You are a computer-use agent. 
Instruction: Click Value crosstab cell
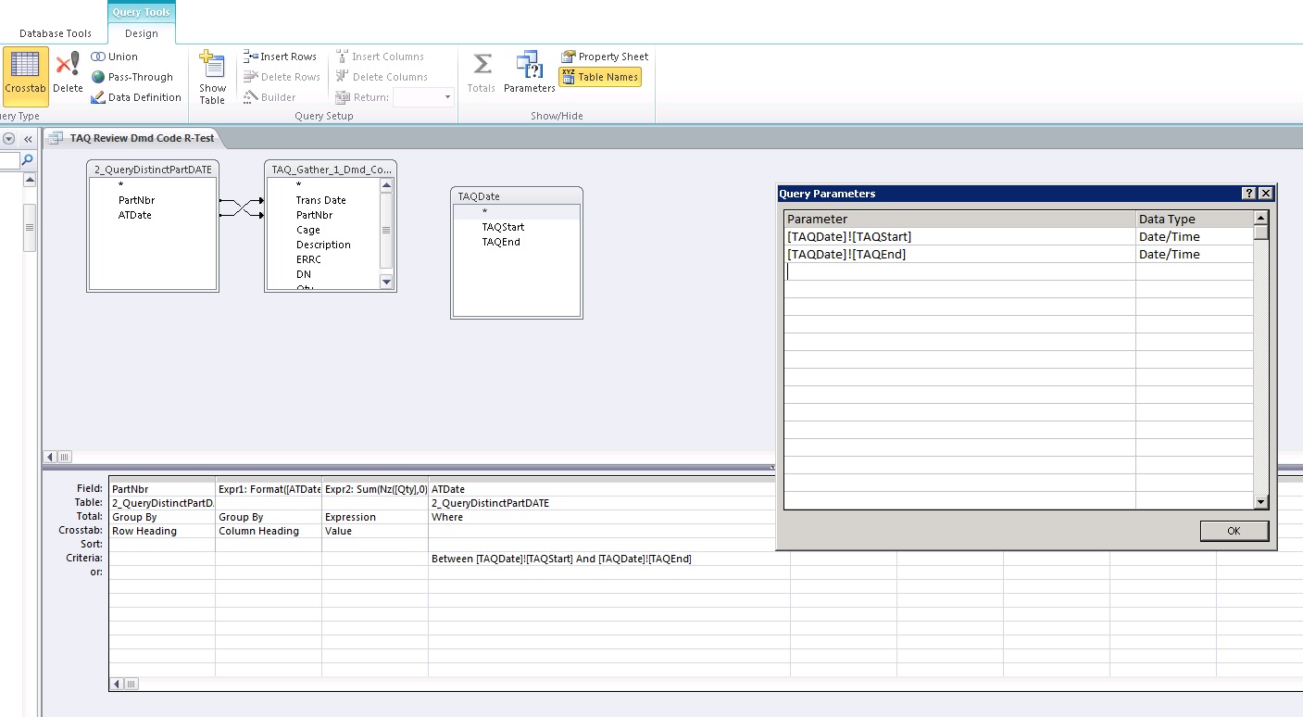(375, 531)
